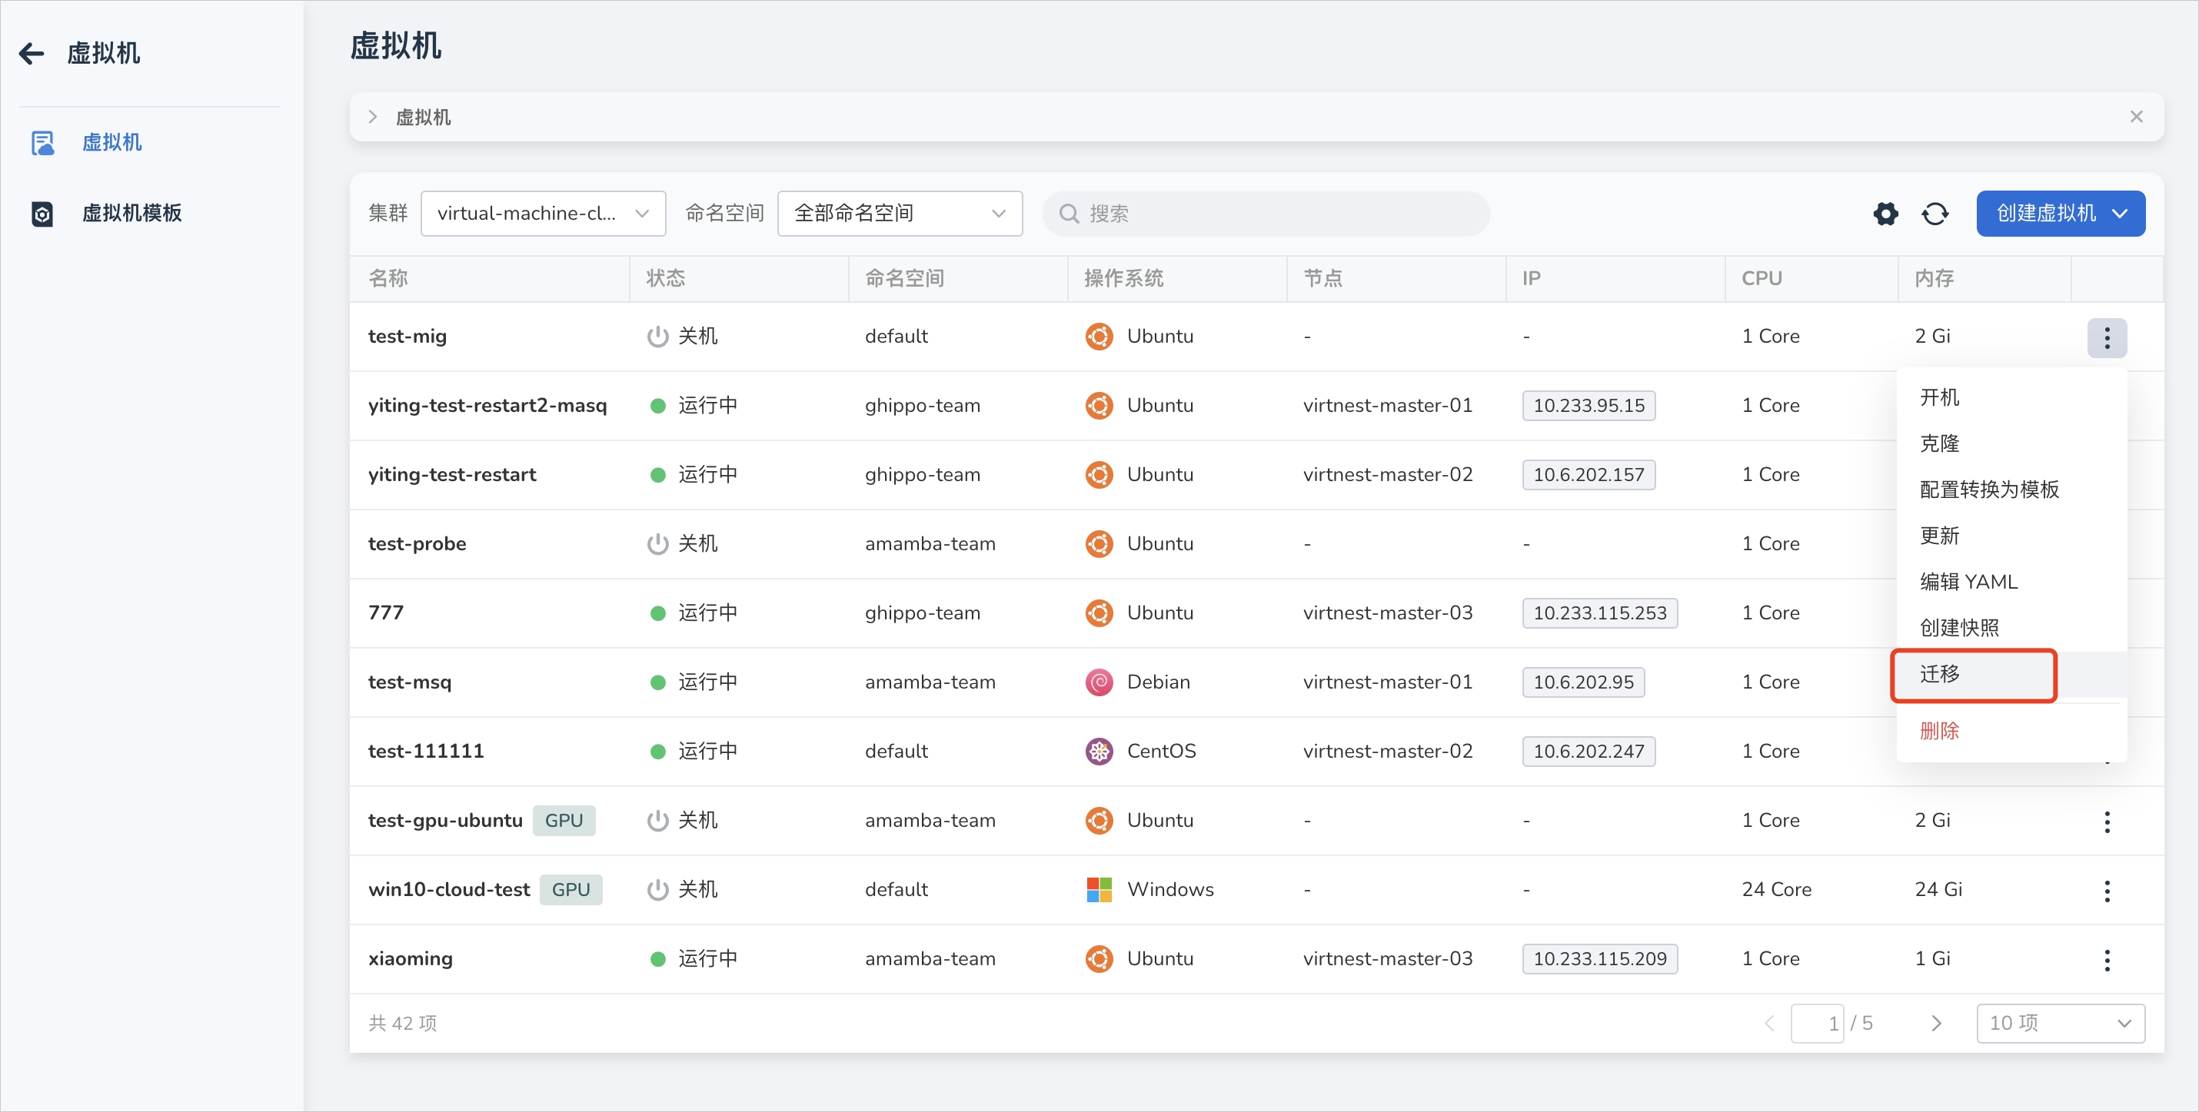
Task: Open the yiting-test-restart virtual machine
Action: [x=451, y=474]
